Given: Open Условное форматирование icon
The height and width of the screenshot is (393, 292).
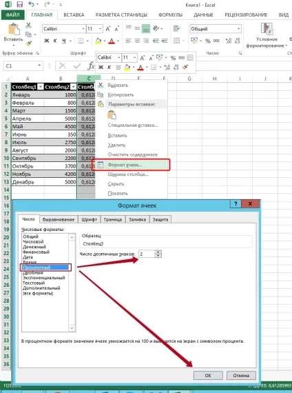Looking at the screenshot, I should click(x=267, y=29).
